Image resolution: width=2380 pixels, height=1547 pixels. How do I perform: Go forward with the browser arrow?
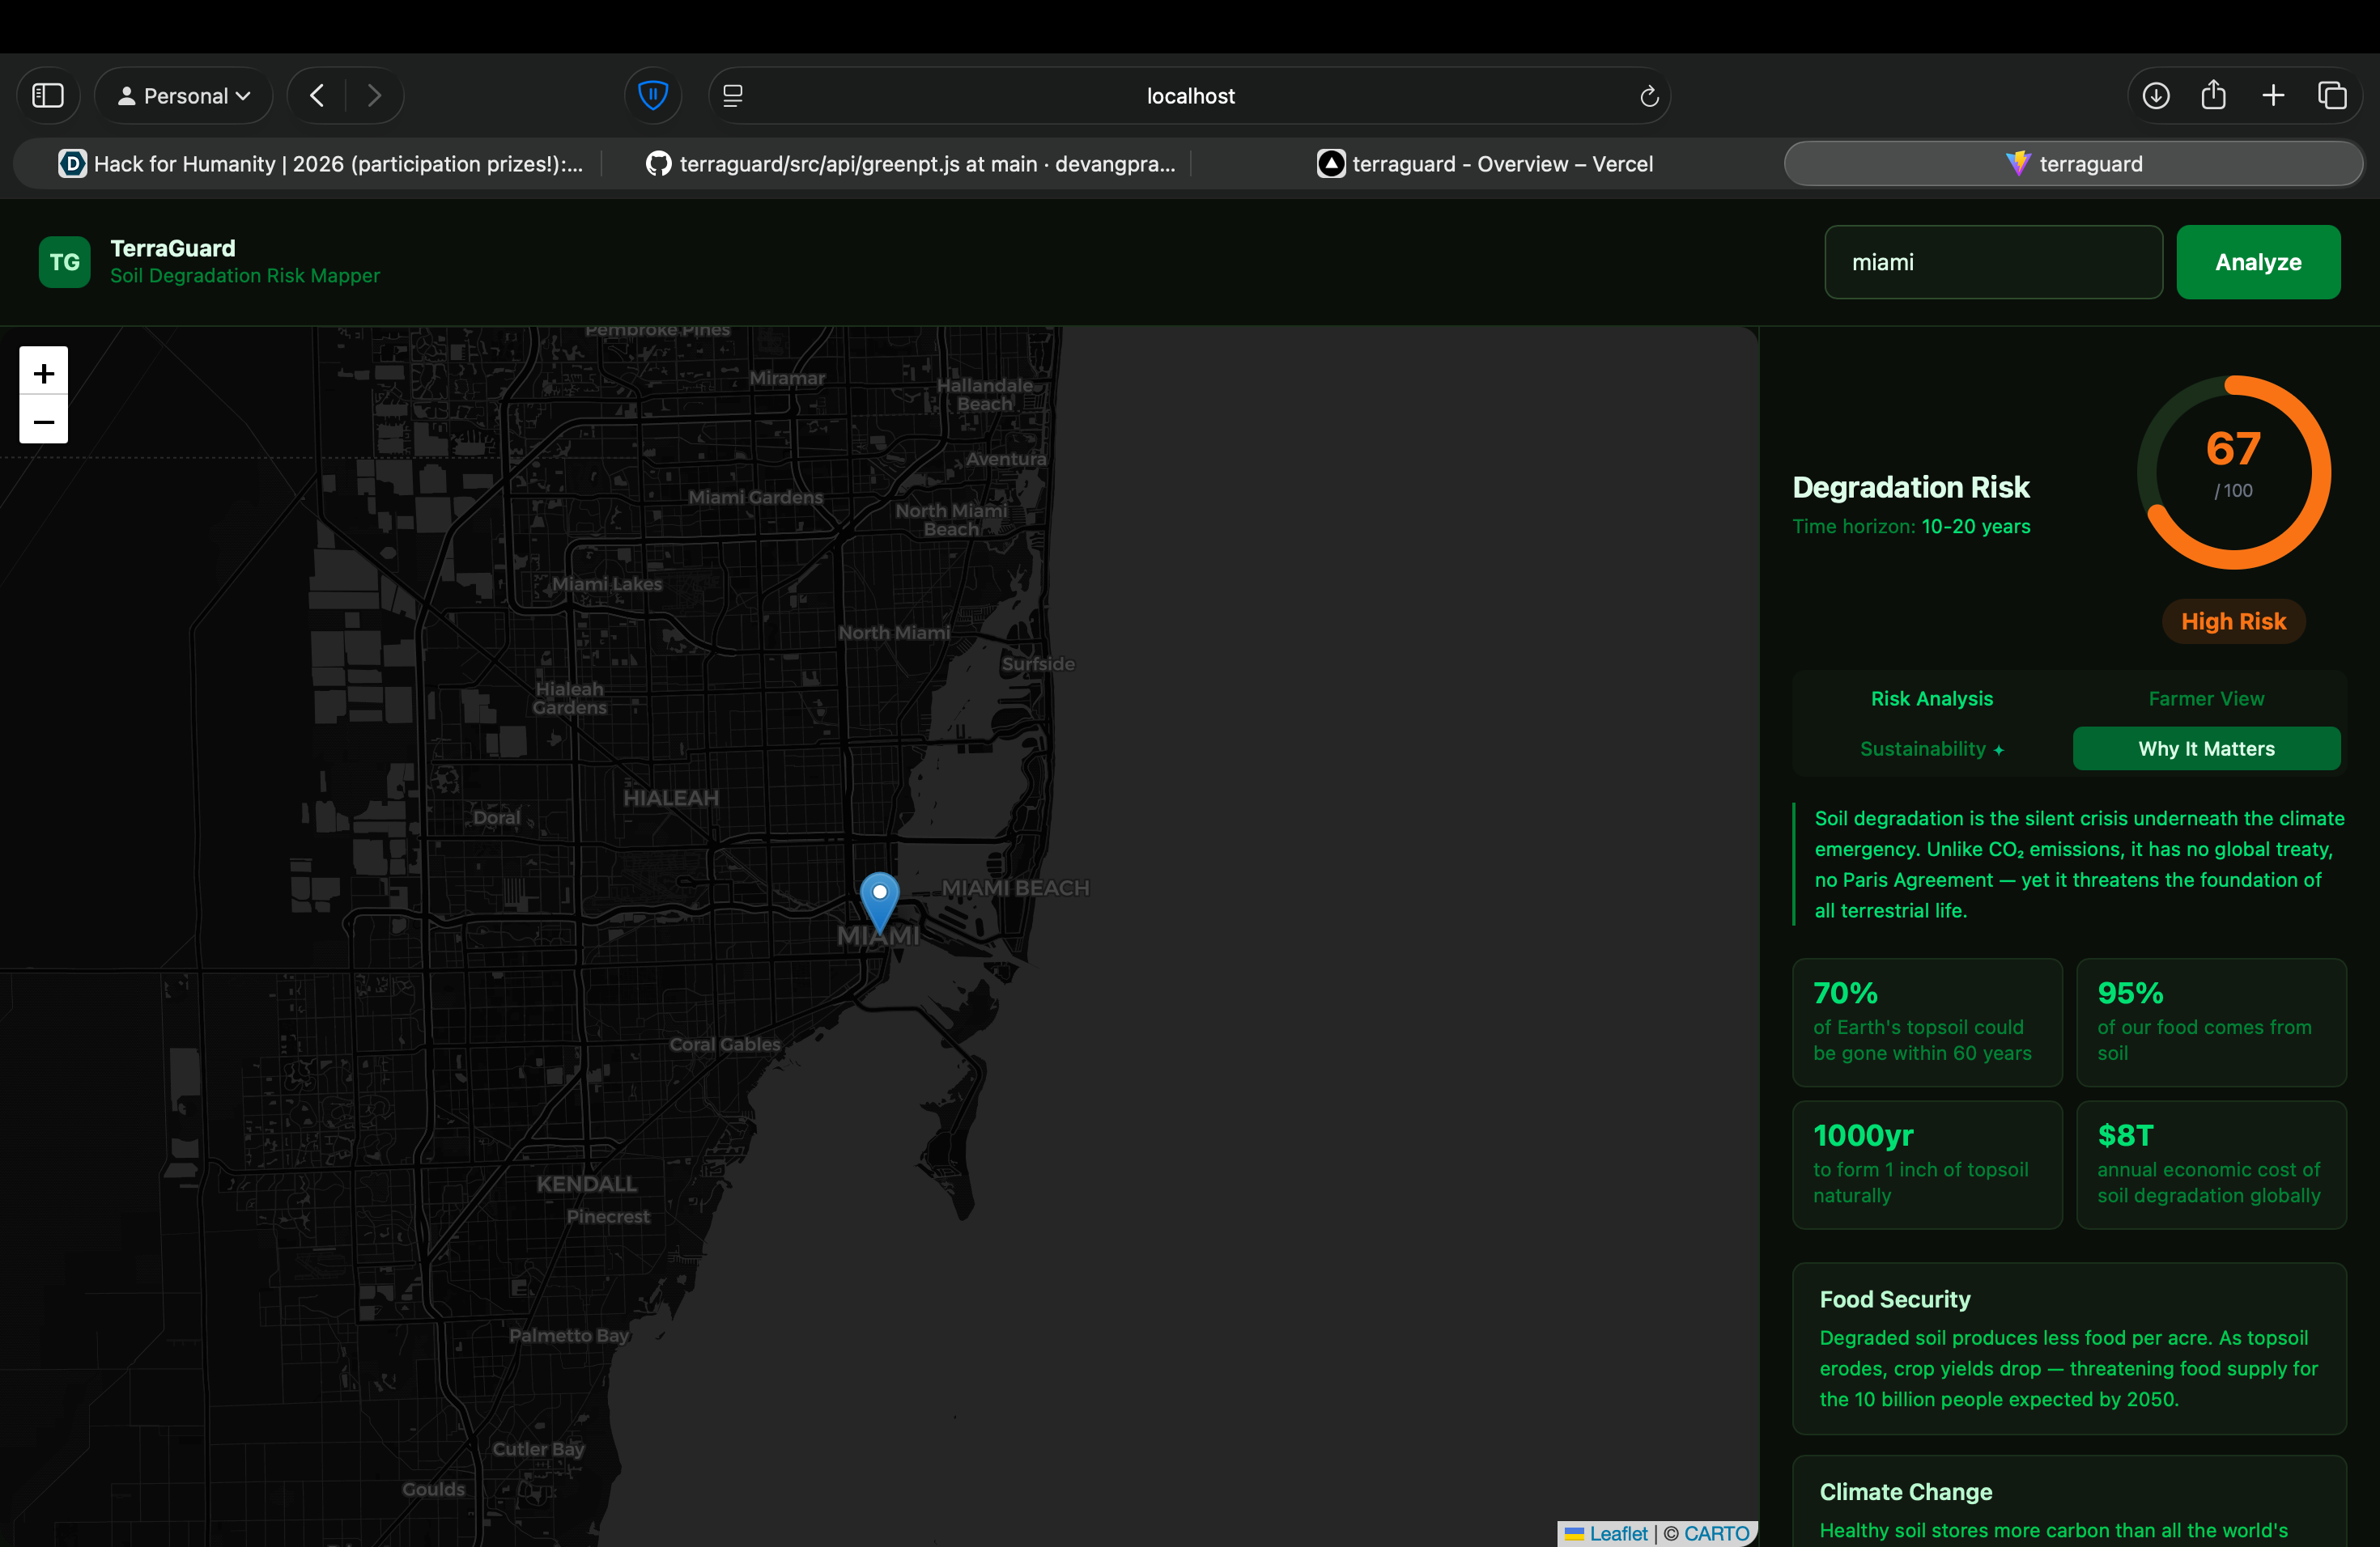[374, 96]
